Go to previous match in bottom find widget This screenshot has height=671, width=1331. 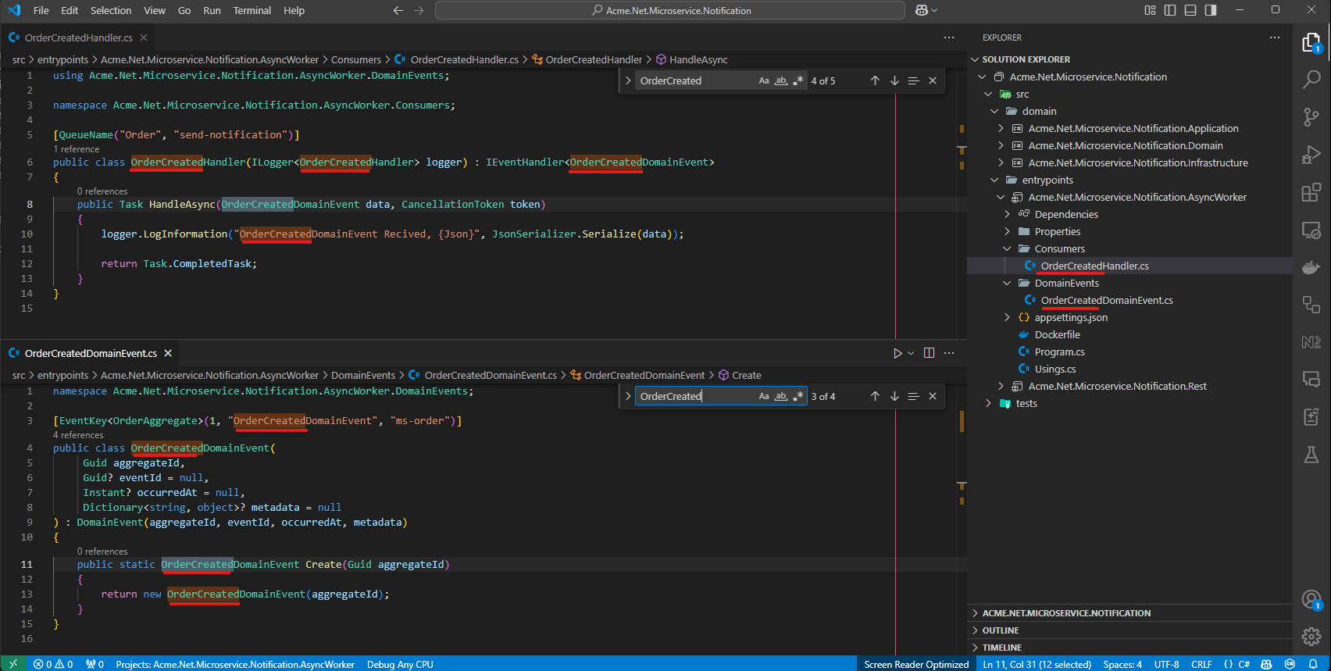click(x=875, y=396)
